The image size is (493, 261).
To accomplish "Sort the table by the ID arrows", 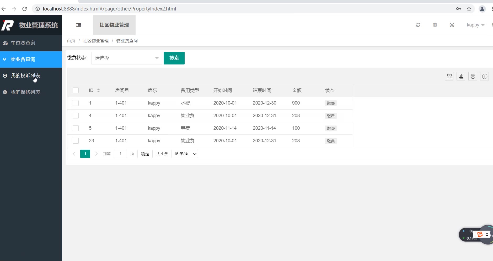I will pyautogui.click(x=99, y=90).
